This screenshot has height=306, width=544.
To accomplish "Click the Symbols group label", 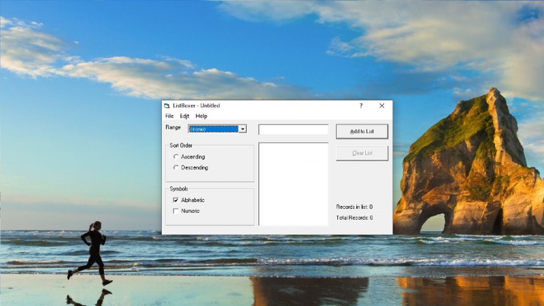I will coord(179,189).
